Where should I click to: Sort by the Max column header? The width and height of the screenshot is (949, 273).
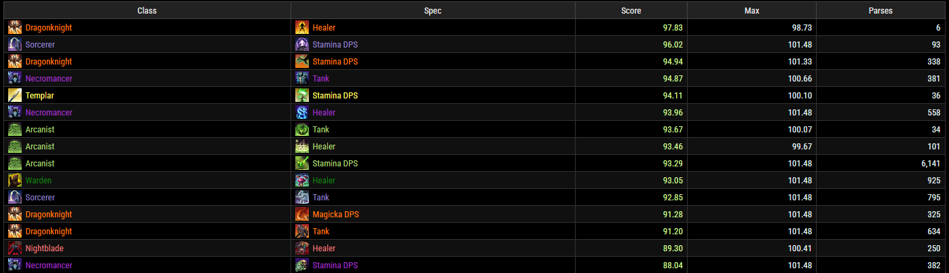(x=751, y=11)
